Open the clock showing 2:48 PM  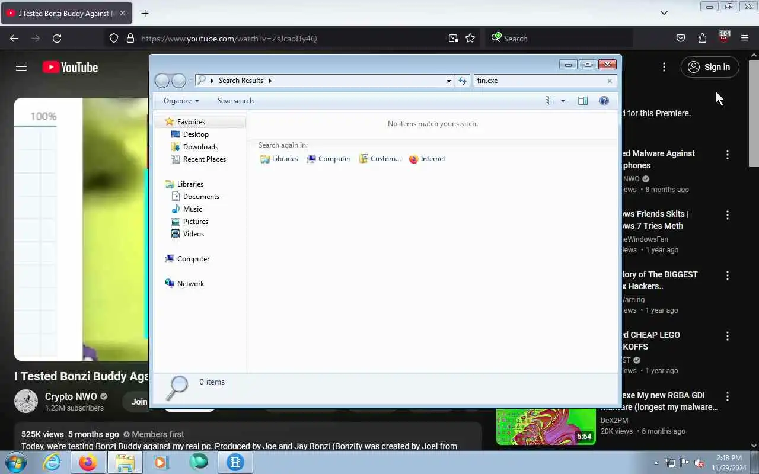pos(729,463)
